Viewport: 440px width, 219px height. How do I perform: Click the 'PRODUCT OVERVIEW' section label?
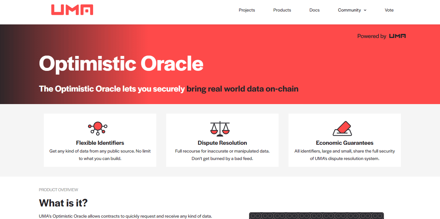click(x=58, y=190)
